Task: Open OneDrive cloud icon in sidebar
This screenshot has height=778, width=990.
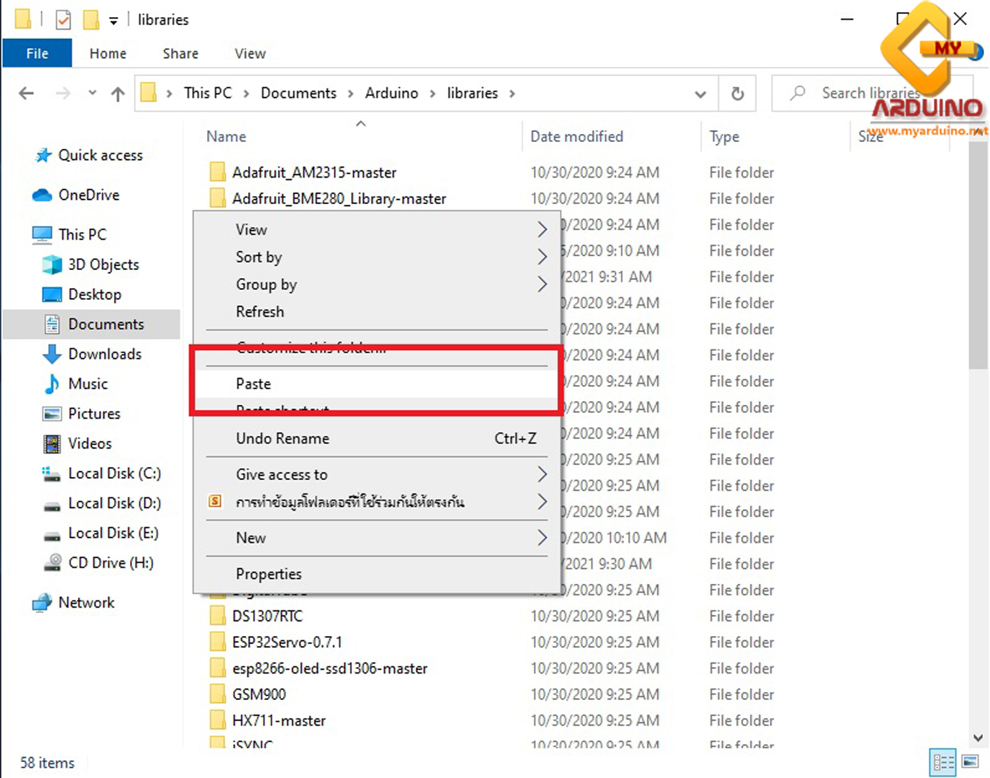Action: [42, 195]
